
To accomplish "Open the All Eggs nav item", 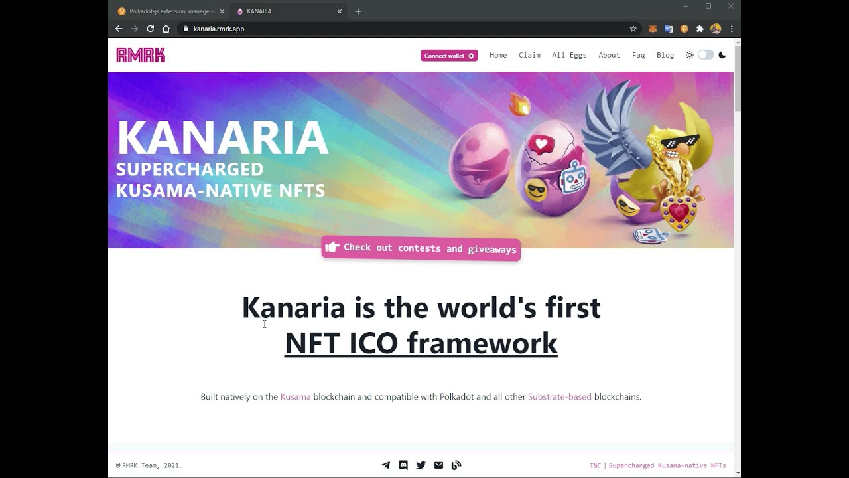I will (x=569, y=55).
